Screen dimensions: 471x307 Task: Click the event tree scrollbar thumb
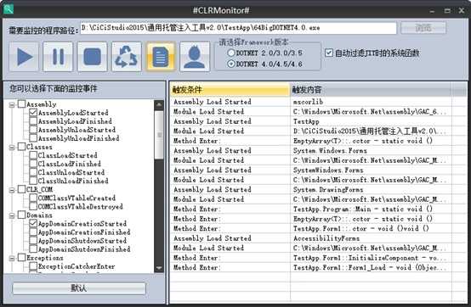tap(159, 135)
